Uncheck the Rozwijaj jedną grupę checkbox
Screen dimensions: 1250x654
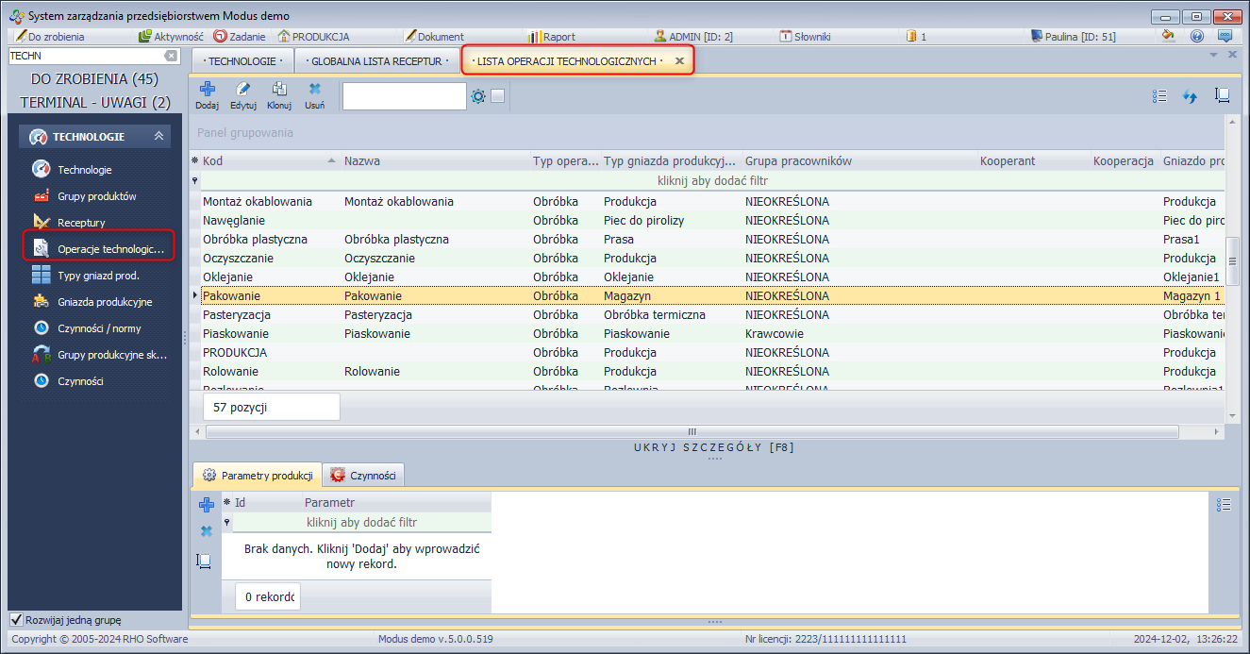pos(16,620)
